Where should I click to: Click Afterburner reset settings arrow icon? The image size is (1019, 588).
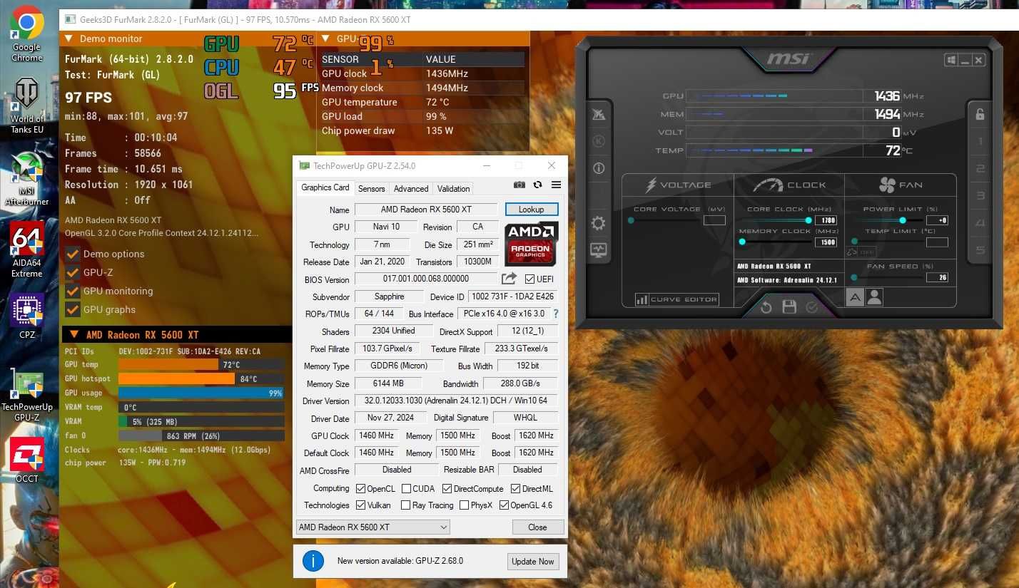(x=766, y=307)
